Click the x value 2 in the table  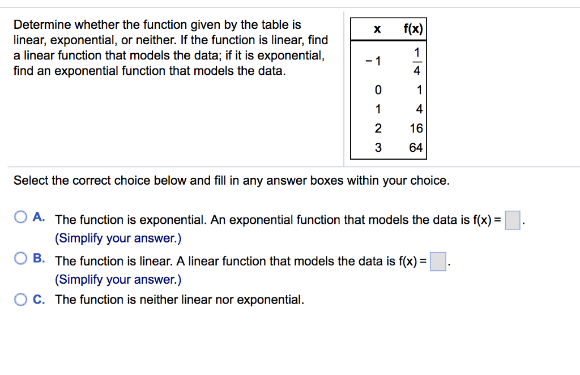coord(378,129)
